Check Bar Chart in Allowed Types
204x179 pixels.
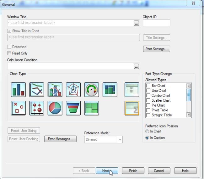[x=148, y=86]
